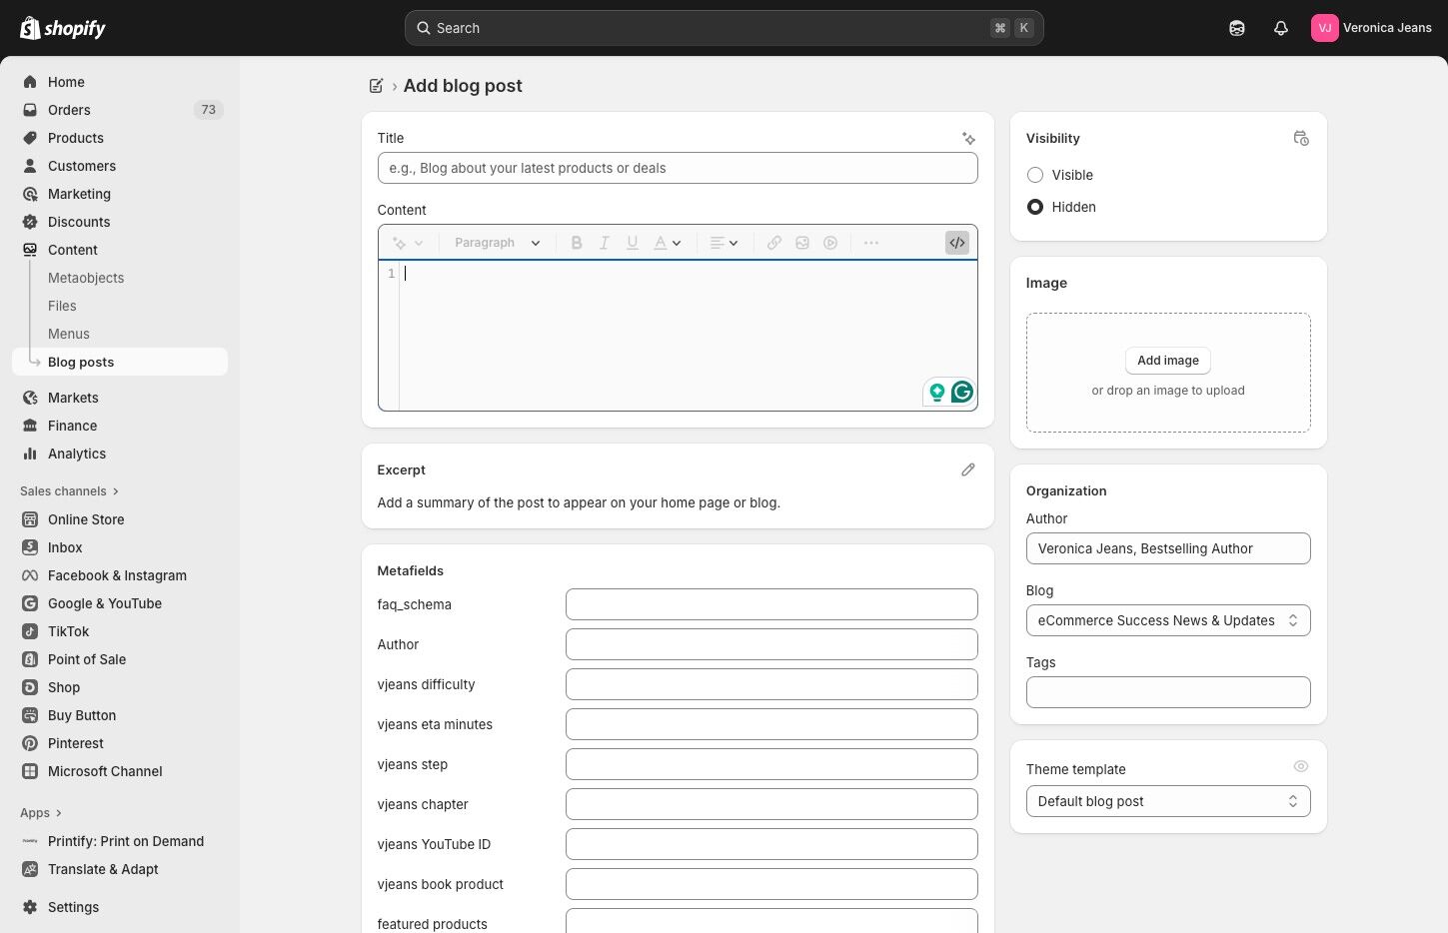Go to Analytics in the sidebar
This screenshot has width=1448, height=933.
tap(77, 454)
